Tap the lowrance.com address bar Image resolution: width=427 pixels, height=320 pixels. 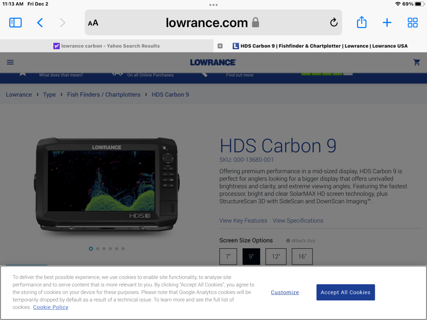point(213,23)
